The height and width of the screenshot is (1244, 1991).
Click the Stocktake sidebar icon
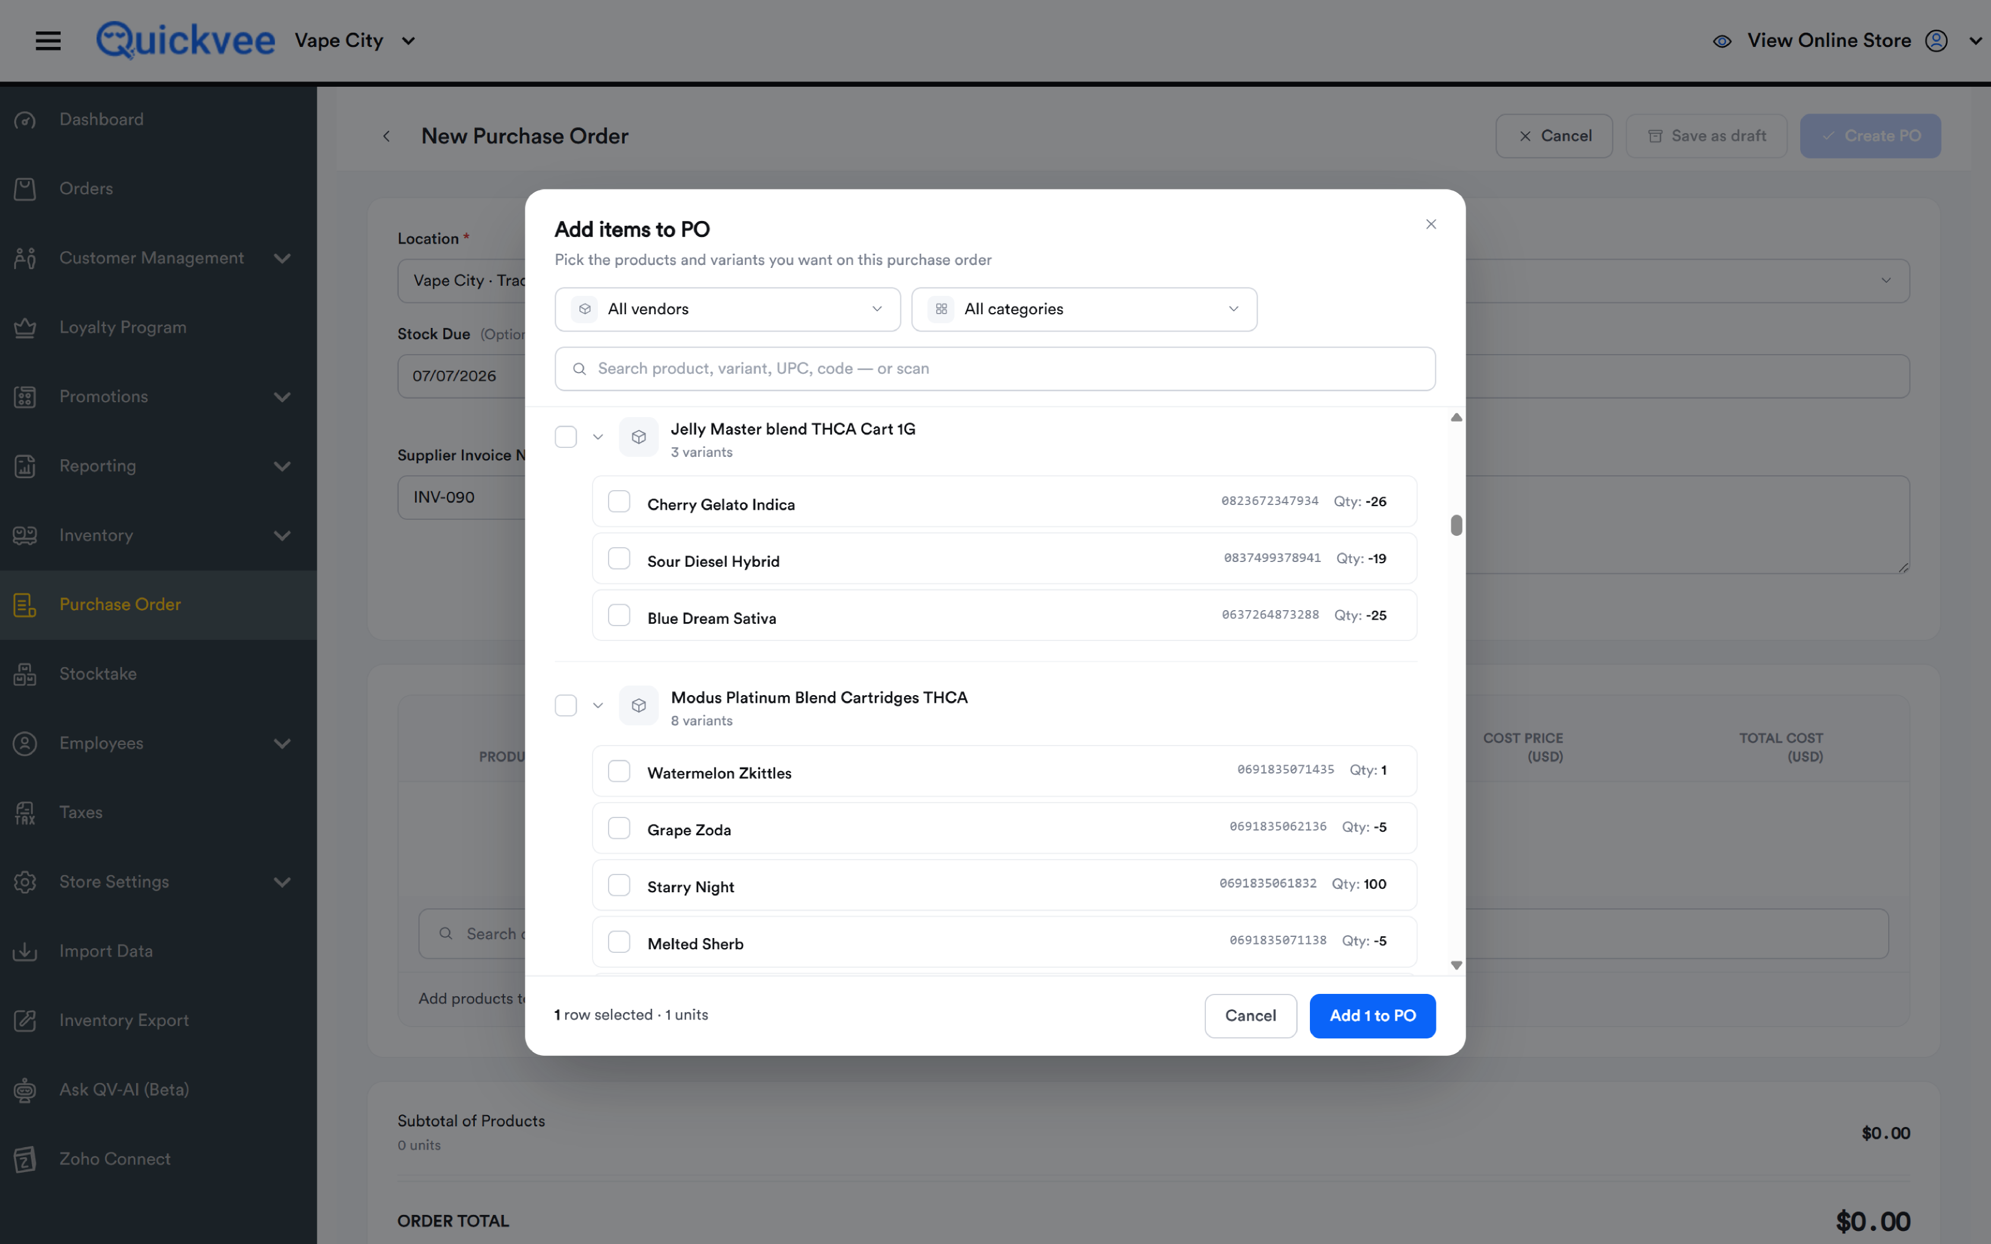coord(25,674)
